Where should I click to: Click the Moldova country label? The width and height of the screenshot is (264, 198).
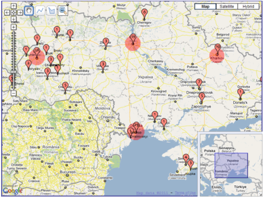(102, 108)
